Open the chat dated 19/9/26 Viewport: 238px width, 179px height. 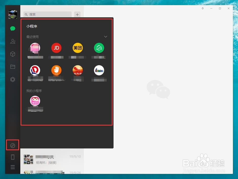pyautogui.click(x=52, y=171)
